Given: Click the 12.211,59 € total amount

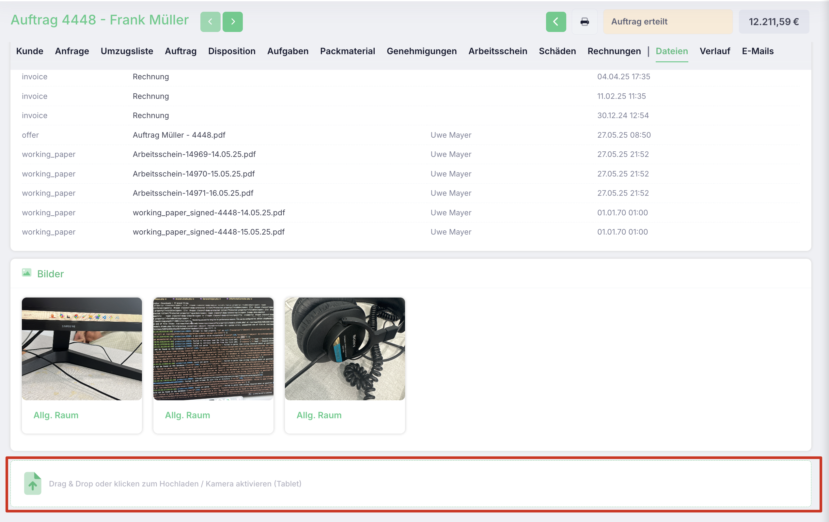Looking at the screenshot, I should click(774, 22).
